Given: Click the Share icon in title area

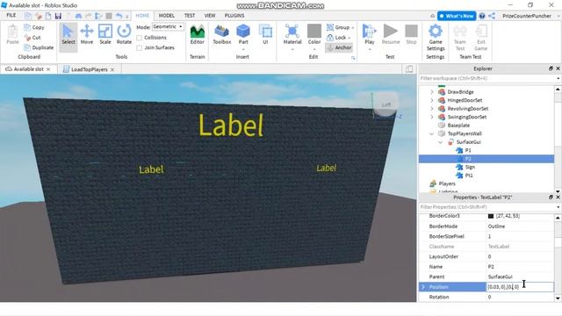Looking at the screenshot, I should click(x=492, y=16).
